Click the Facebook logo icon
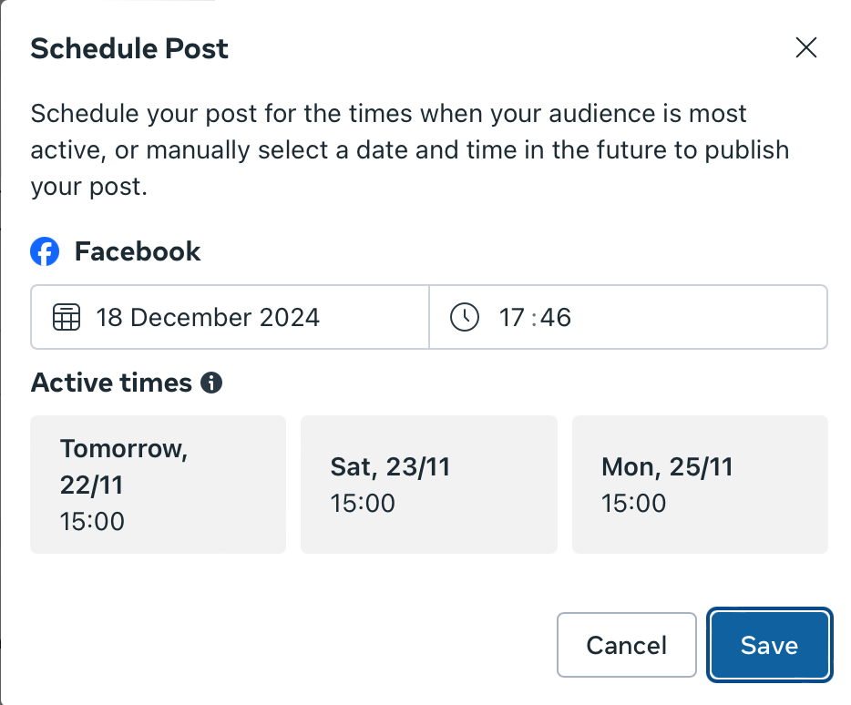The image size is (851, 705). 45,252
